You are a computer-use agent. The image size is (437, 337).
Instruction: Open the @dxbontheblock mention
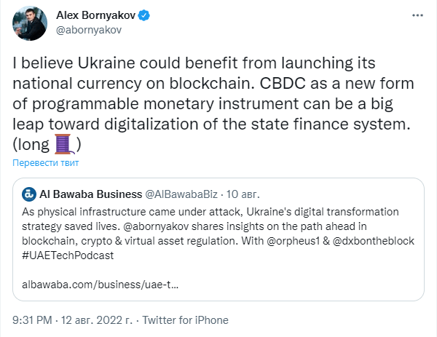[x=374, y=241]
